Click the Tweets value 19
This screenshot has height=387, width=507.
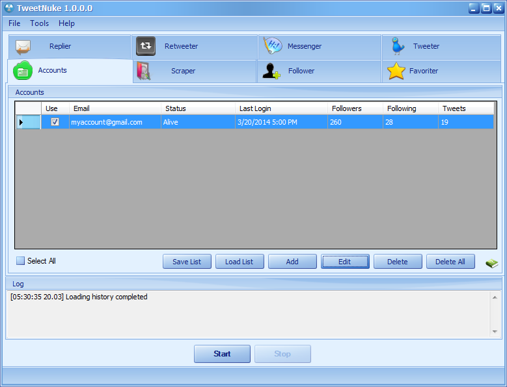(x=466, y=122)
